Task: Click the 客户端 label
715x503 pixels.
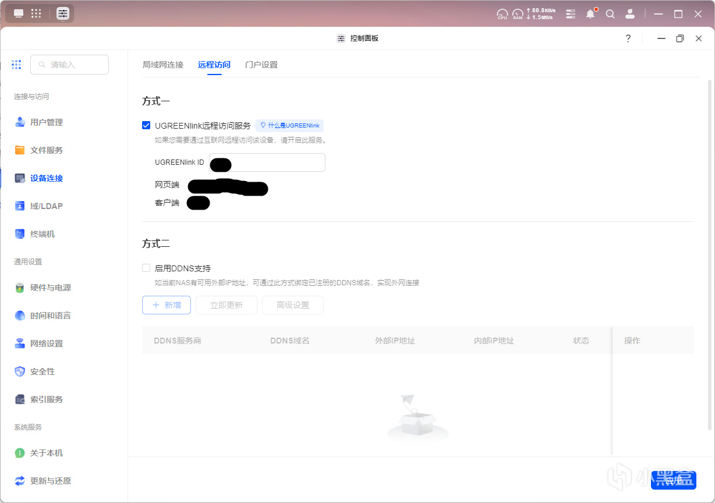Action: (167, 203)
